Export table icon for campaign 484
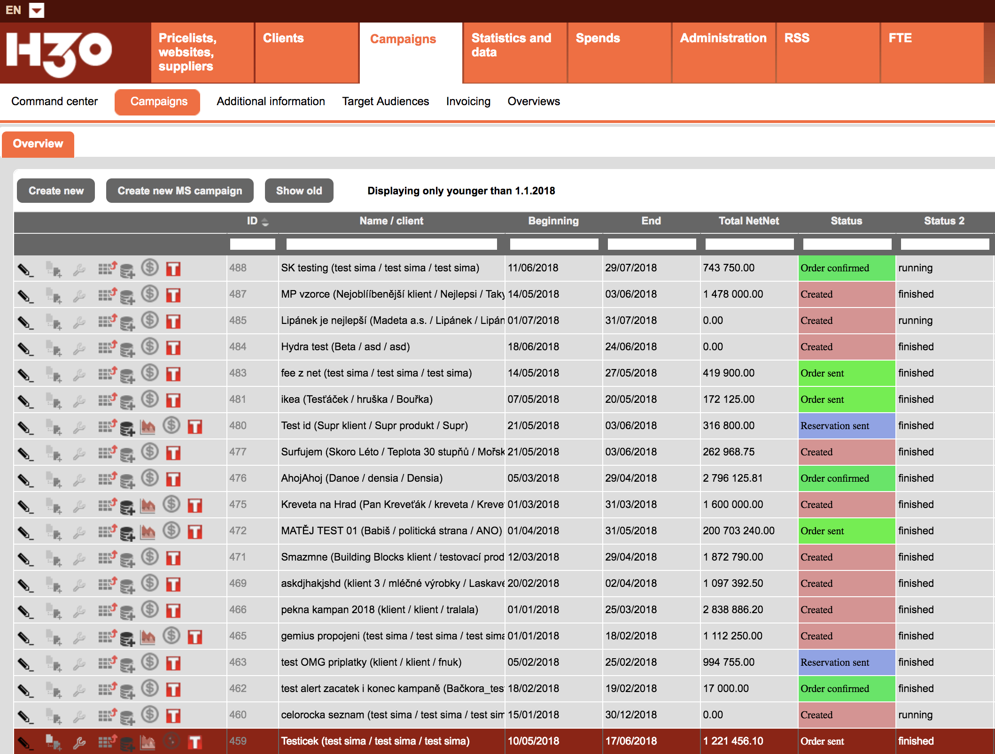The height and width of the screenshot is (754, 995). tap(107, 347)
